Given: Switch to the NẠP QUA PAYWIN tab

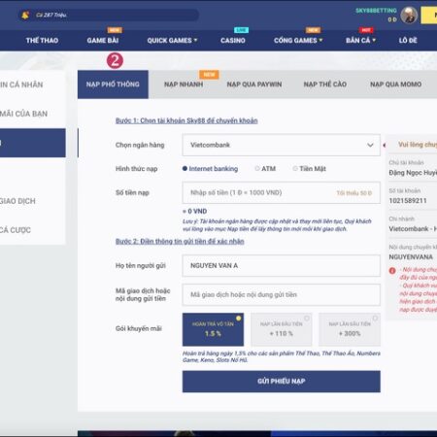Looking at the screenshot, I should (x=254, y=84).
